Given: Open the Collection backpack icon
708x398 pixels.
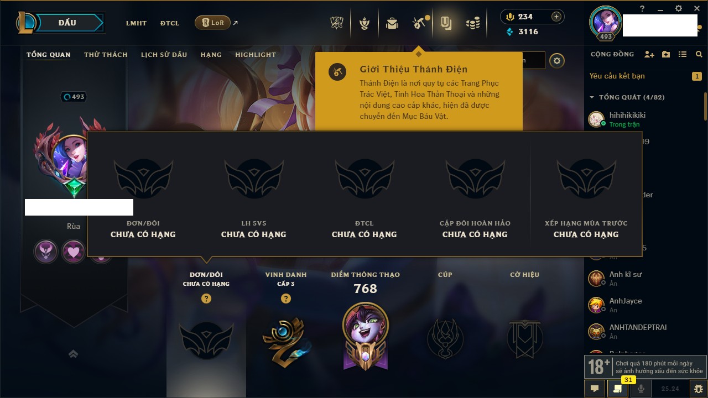Looking at the screenshot, I should tap(392, 23).
